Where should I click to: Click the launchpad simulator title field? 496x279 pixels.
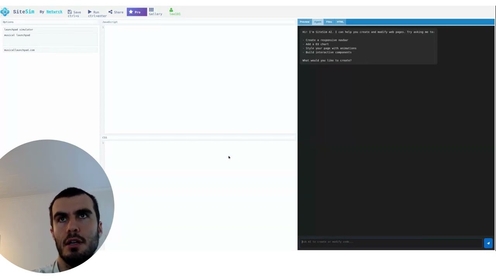click(x=50, y=29)
